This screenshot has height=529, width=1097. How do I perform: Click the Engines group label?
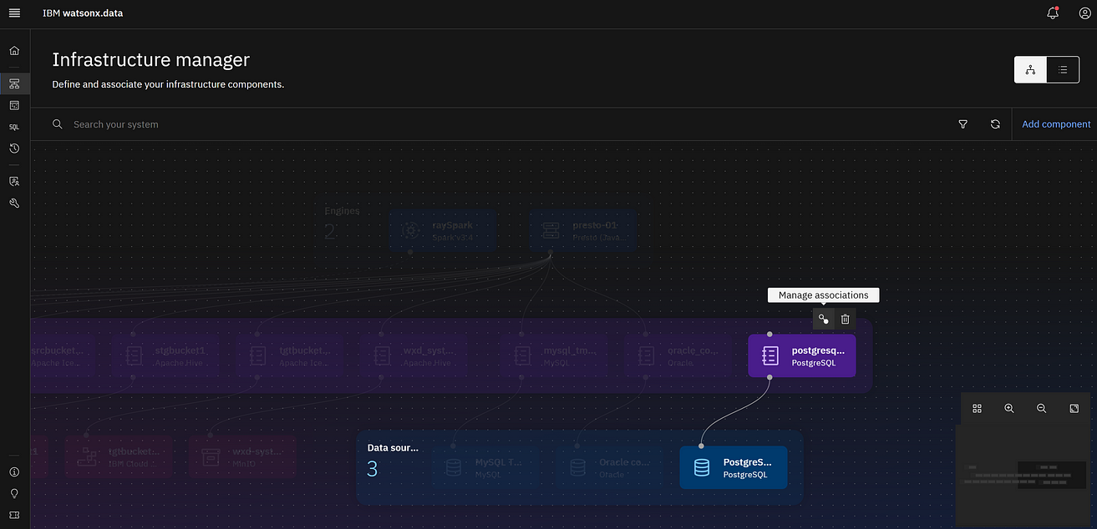[342, 211]
